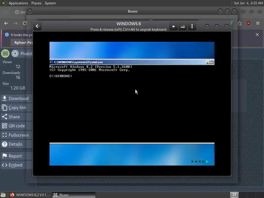Click the Downloads count 16
This screenshot has height=198, width=264.
click(x=18, y=77)
